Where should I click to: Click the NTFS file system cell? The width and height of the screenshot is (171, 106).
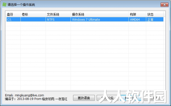click(58, 19)
